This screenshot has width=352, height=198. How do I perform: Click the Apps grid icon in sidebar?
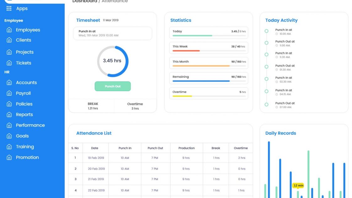tap(9, 8)
